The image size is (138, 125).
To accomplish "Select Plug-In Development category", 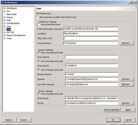I will point(16,35).
